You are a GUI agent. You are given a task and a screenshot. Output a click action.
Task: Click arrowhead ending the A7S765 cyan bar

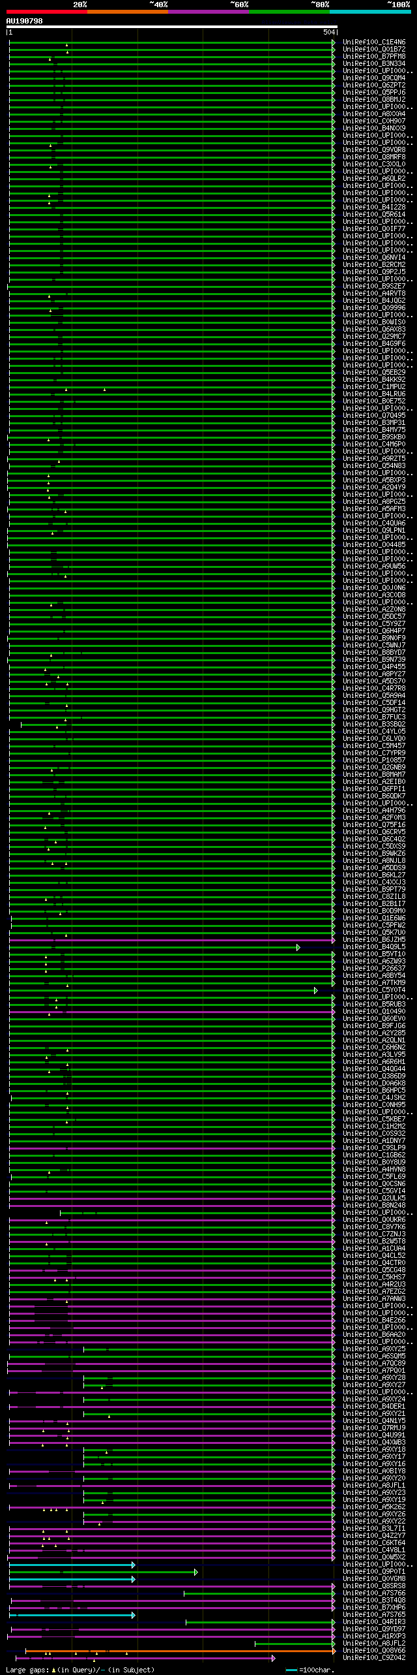coord(134,1615)
